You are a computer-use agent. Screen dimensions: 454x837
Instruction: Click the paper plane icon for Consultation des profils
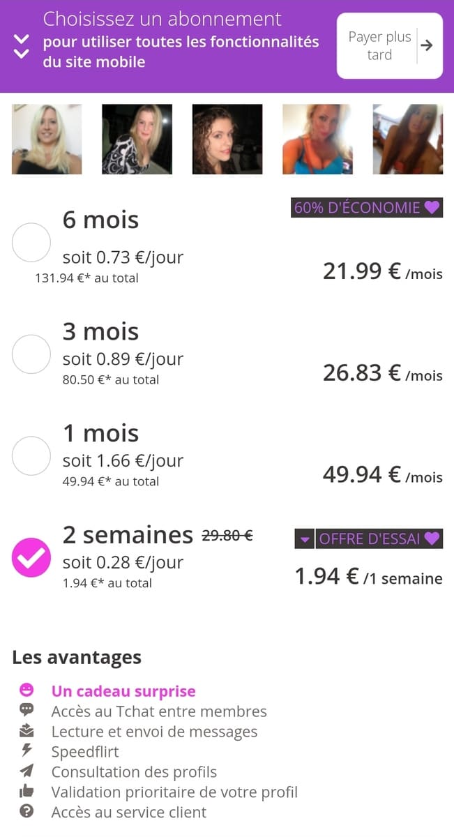pos(28,772)
